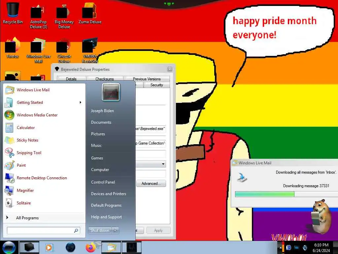The width and height of the screenshot is (338, 254).
Task: Launch Sticky Notes
Action: tap(44, 140)
